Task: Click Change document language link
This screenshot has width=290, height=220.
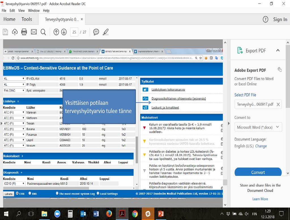Action: pyautogui.click(x=261, y=146)
